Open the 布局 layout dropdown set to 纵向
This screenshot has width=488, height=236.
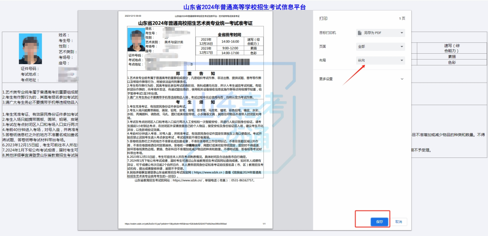pos(380,60)
